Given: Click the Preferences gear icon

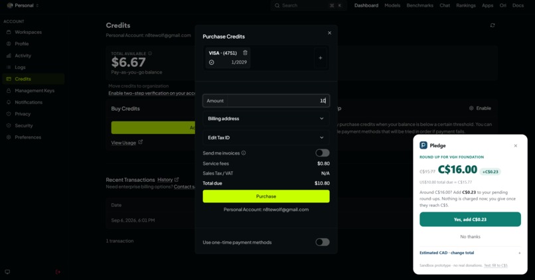Looking at the screenshot, I should pyautogui.click(x=9, y=137).
